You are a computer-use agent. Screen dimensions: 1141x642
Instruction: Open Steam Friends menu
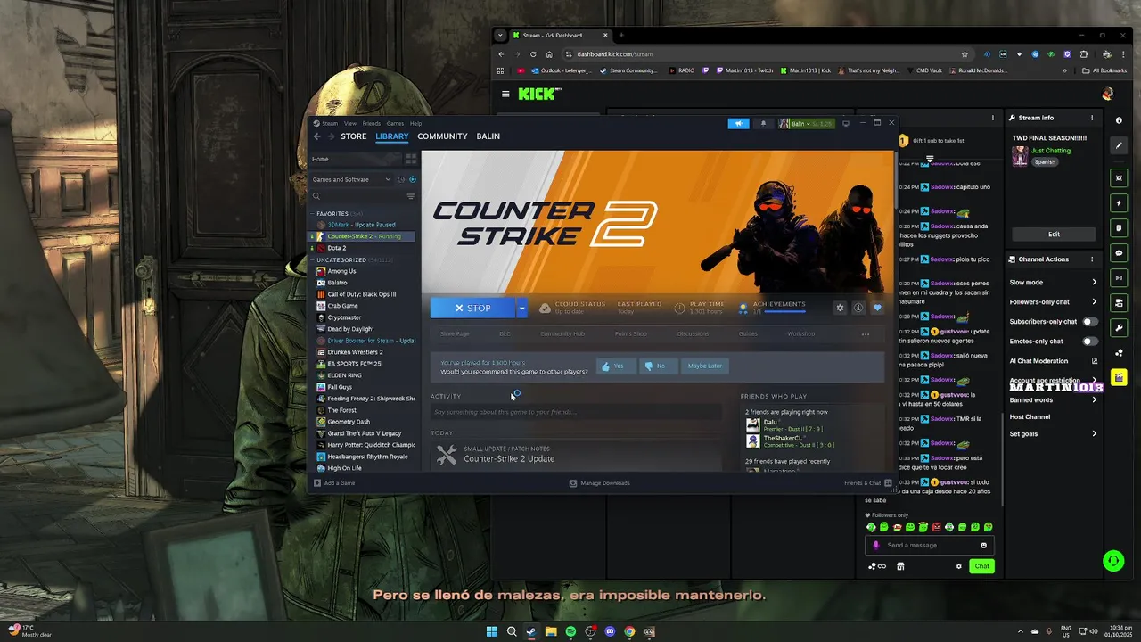pos(371,124)
